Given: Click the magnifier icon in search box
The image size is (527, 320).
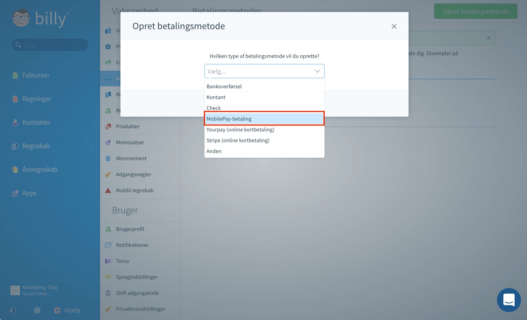Looking at the screenshot, I should pos(18,45).
